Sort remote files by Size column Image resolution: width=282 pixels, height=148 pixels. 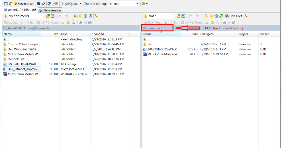pos(190,34)
